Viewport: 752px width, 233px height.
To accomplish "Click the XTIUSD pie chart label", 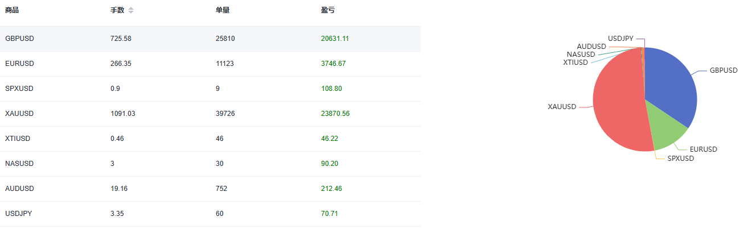I will pyautogui.click(x=576, y=63).
